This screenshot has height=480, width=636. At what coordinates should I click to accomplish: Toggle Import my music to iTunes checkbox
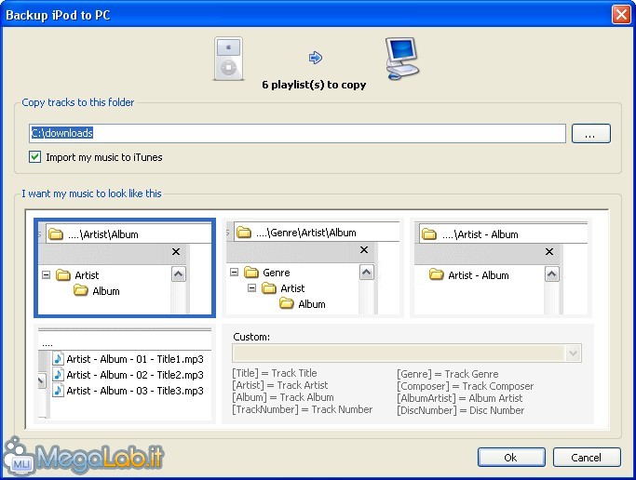click(35, 157)
